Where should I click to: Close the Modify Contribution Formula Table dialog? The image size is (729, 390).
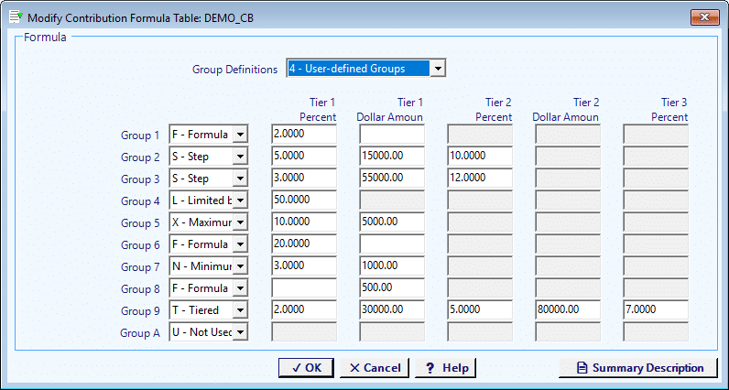pos(704,17)
